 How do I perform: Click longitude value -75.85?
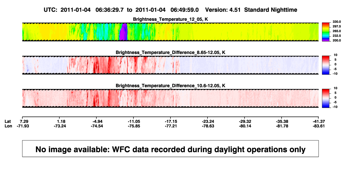134,126
